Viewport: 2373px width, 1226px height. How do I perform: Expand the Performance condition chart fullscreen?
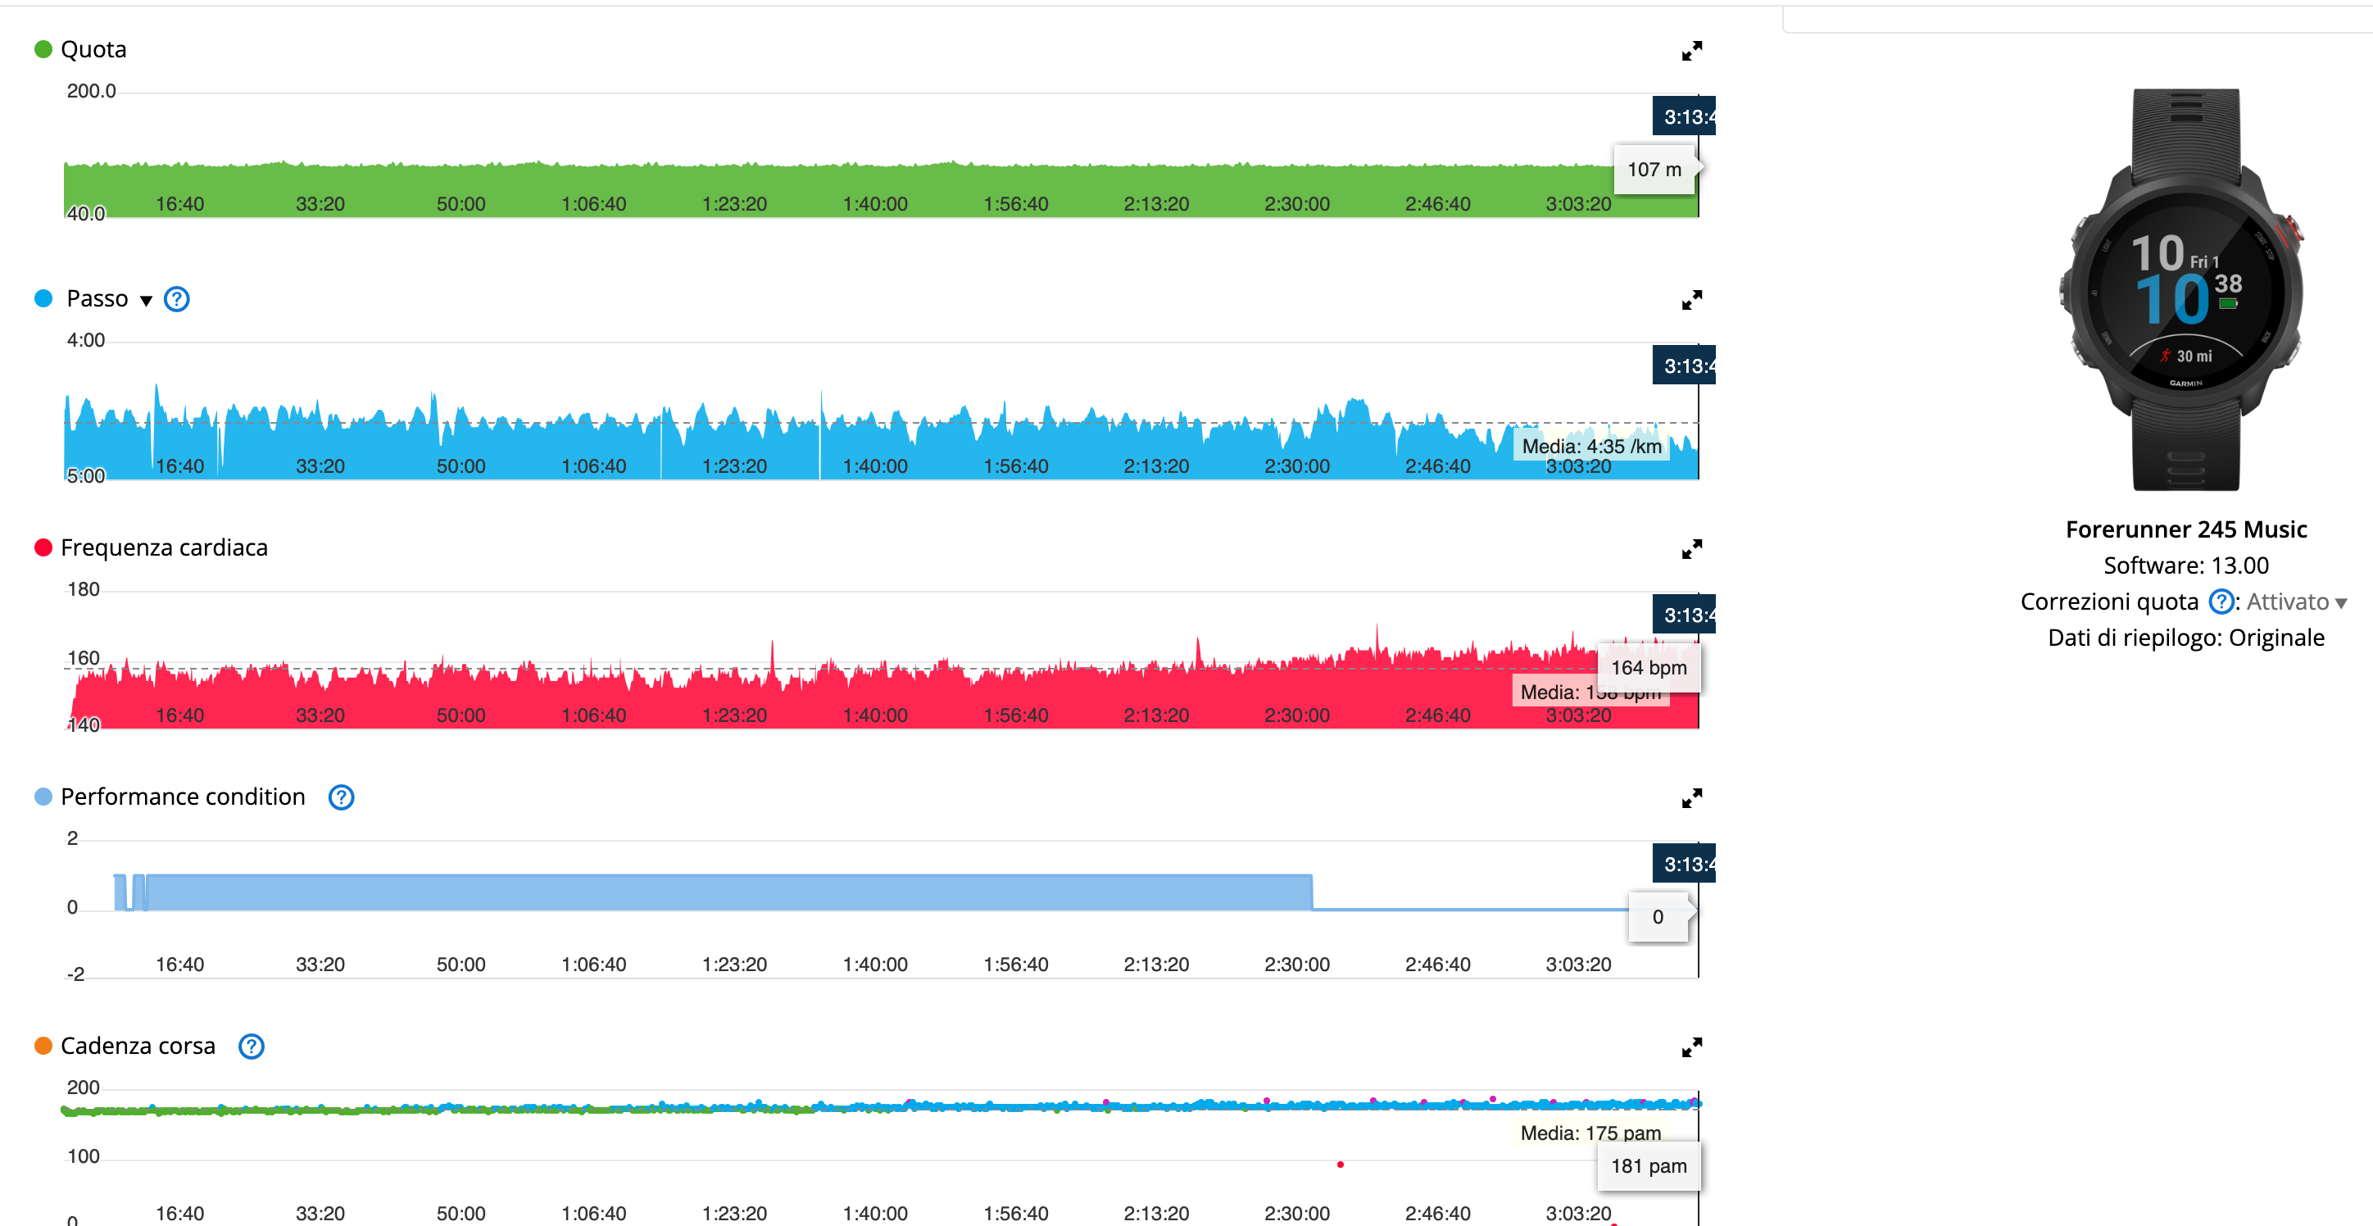coord(1690,798)
